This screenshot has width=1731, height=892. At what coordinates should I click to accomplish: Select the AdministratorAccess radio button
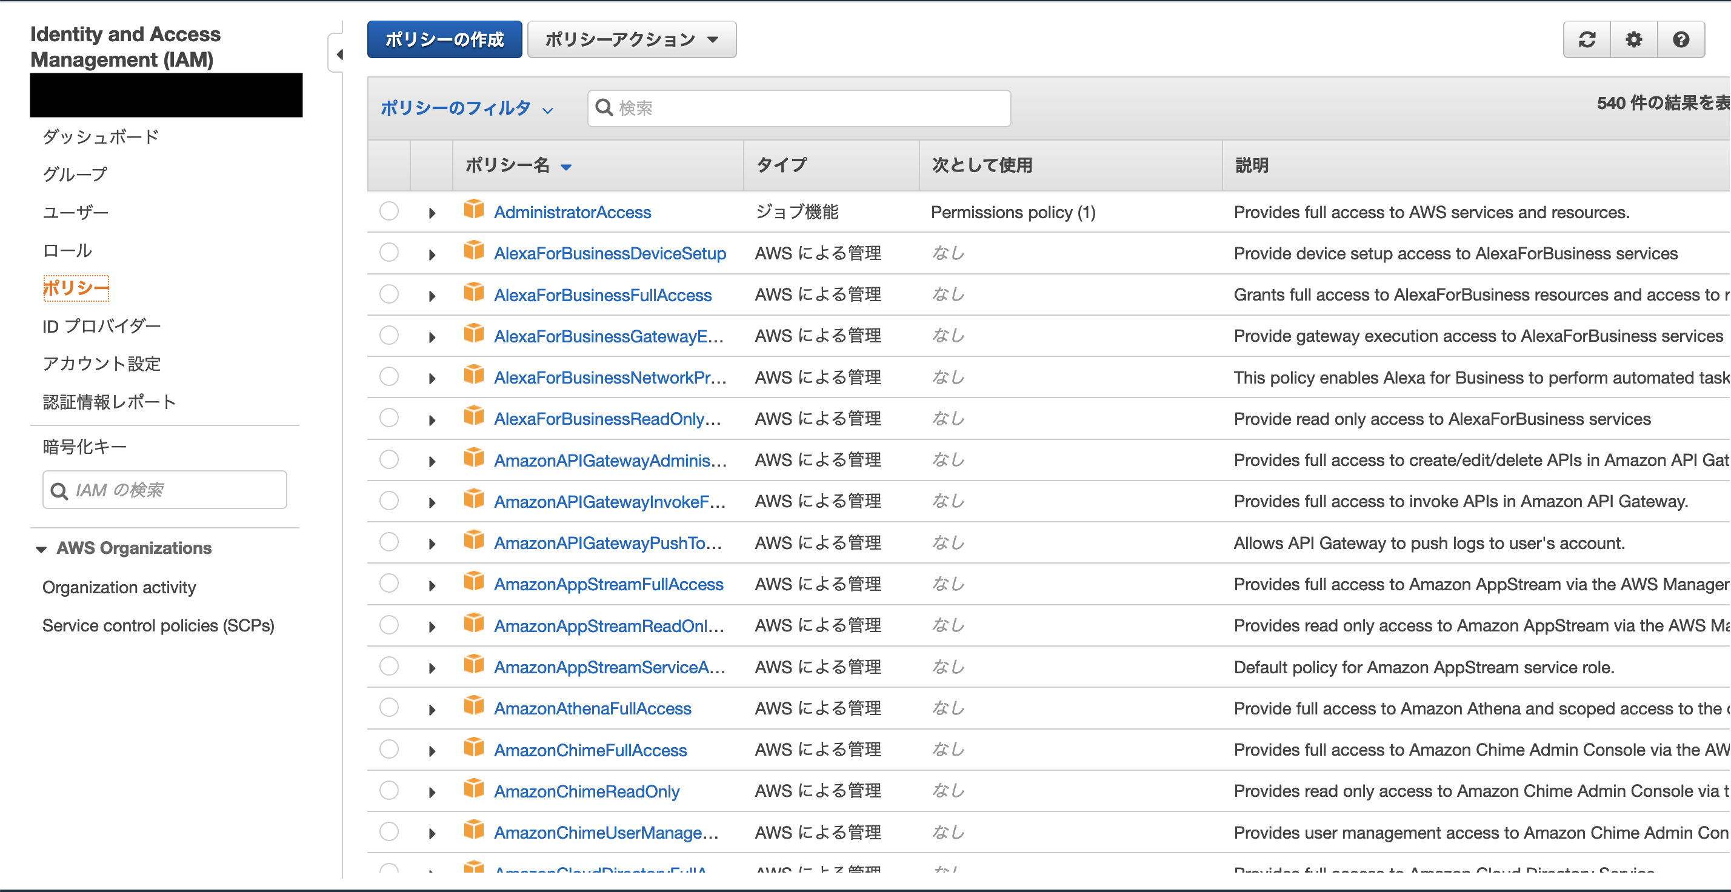click(x=389, y=211)
